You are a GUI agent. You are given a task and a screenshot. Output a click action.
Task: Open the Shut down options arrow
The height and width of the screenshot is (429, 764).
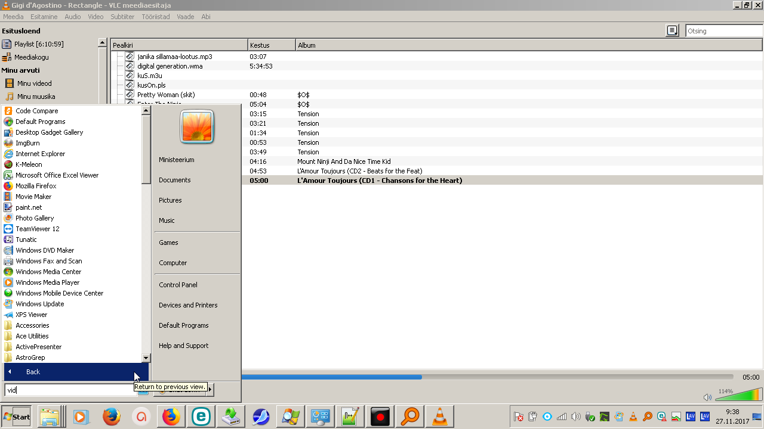[210, 390]
